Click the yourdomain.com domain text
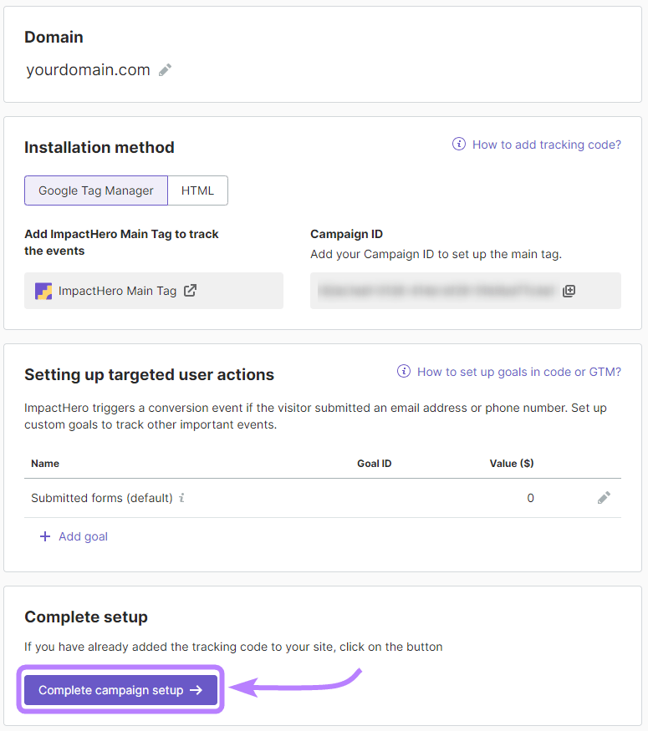 pos(86,69)
